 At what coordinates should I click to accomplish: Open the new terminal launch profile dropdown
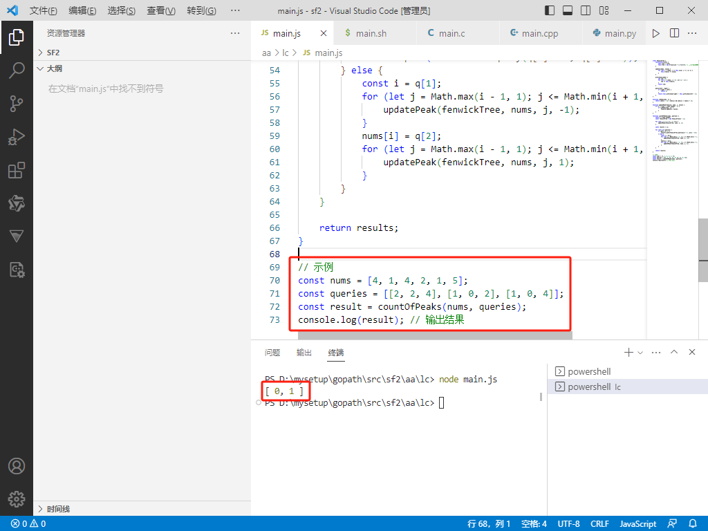point(640,353)
